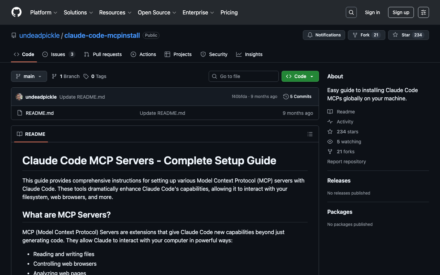Click the tag icon for Tags
This screenshot has height=275, width=440.
point(86,76)
